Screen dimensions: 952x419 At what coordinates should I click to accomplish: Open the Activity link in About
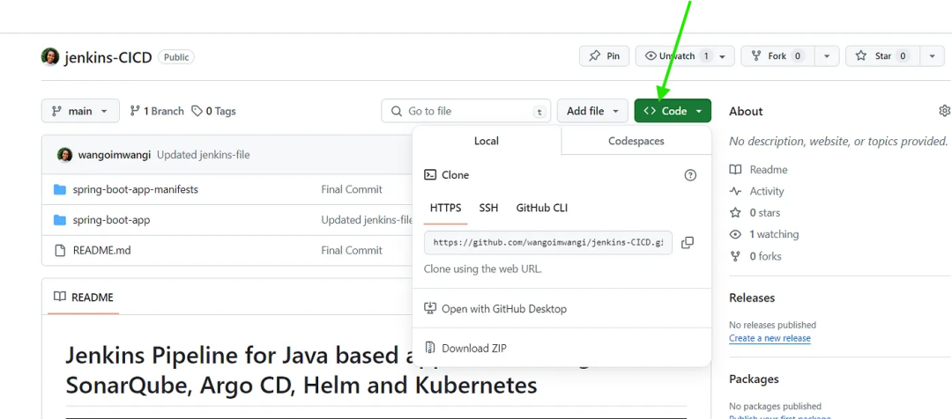(x=767, y=191)
